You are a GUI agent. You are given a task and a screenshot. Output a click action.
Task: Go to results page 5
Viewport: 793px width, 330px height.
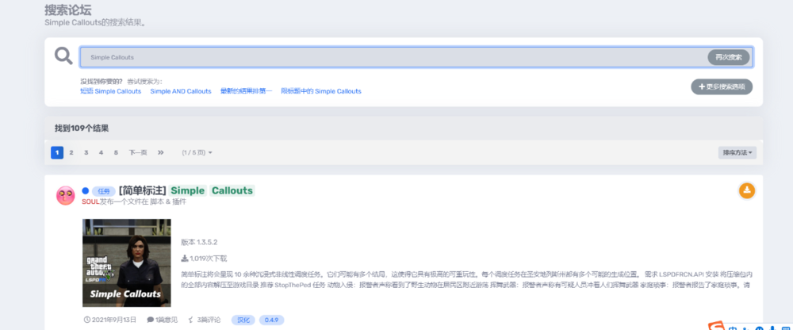(116, 152)
